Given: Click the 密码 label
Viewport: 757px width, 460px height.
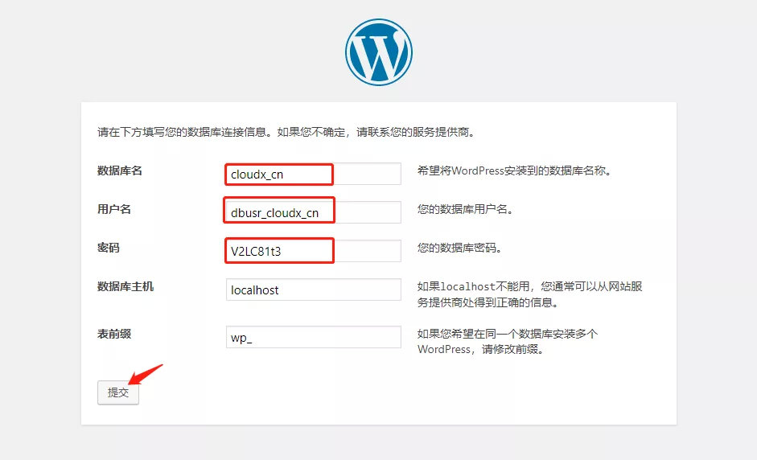Looking at the screenshot, I should 108,248.
